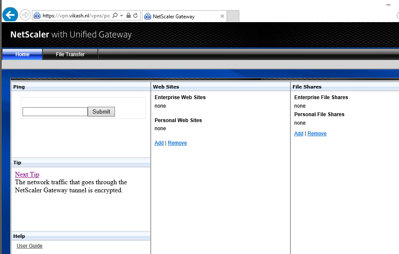Show the Next Tip link
The height and width of the screenshot is (254, 399).
point(27,174)
